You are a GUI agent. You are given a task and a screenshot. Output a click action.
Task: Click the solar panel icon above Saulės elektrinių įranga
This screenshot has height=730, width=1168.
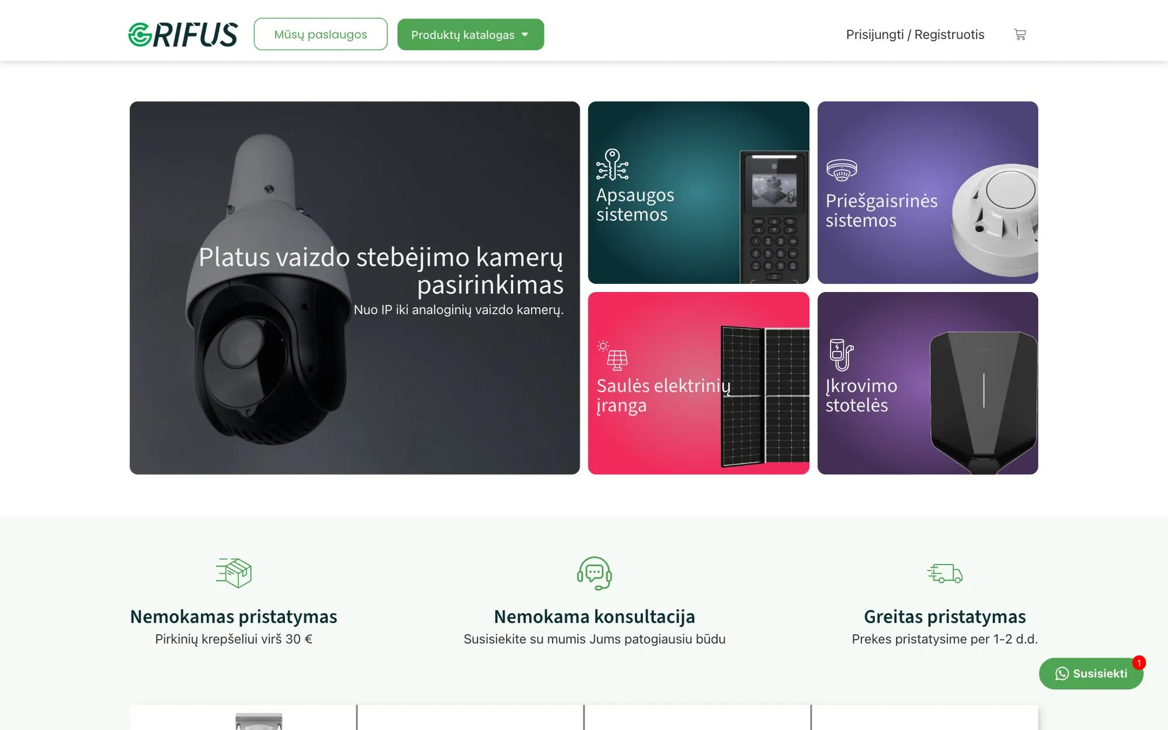(x=612, y=355)
